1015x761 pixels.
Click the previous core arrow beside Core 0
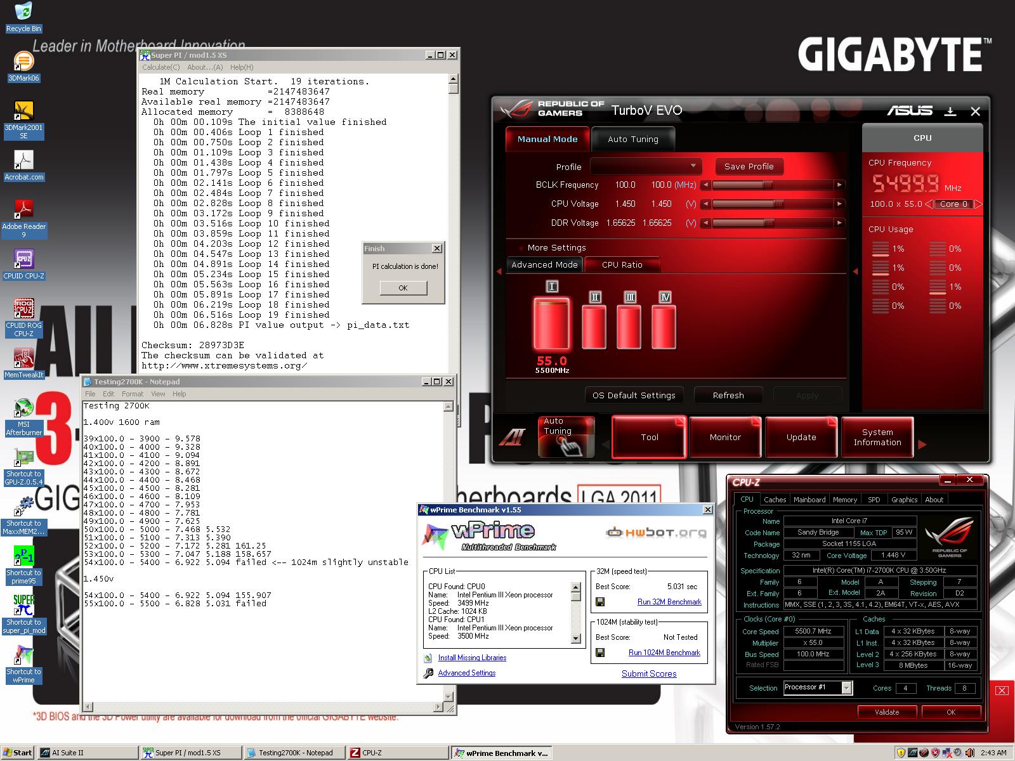[929, 204]
